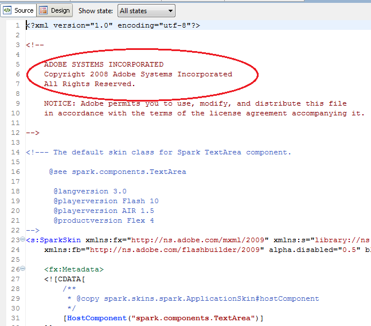Click the Design layout icon
Image resolution: width=371 pixels, height=326 pixels.
point(44,10)
